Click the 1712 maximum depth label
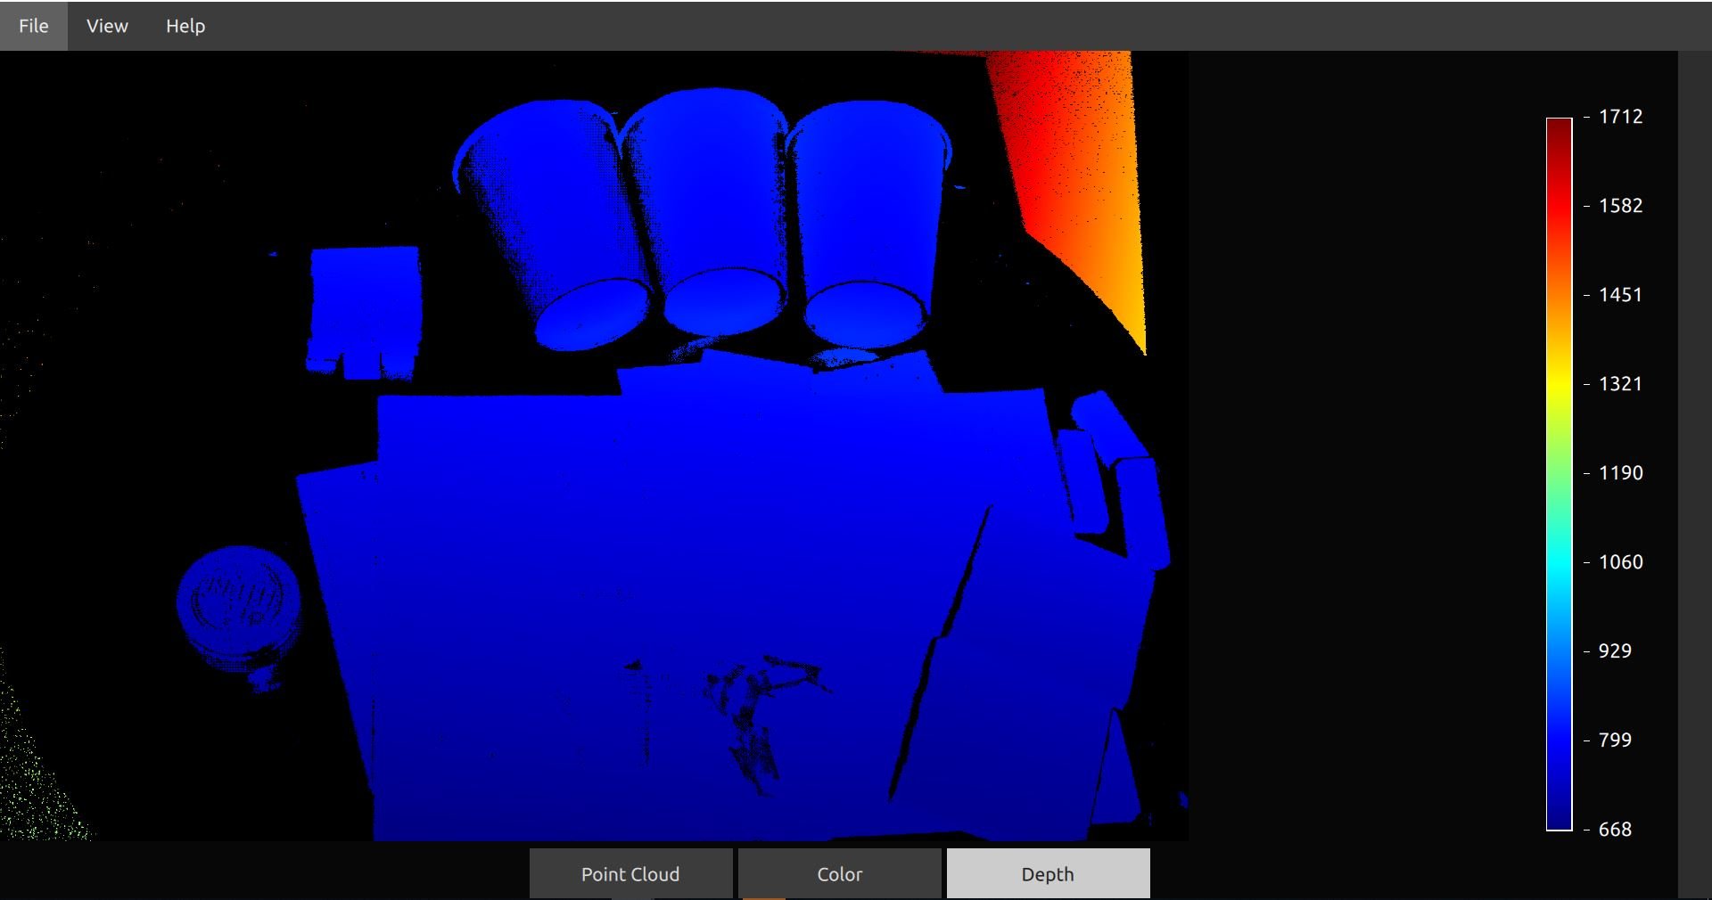Screen dimensions: 1712x900 pos(1620,117)
